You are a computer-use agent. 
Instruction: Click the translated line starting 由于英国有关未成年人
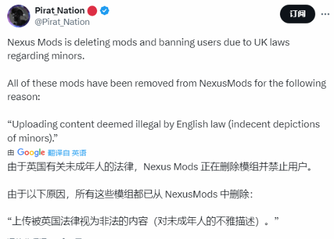pyautogui.click(x=160, y=167)
